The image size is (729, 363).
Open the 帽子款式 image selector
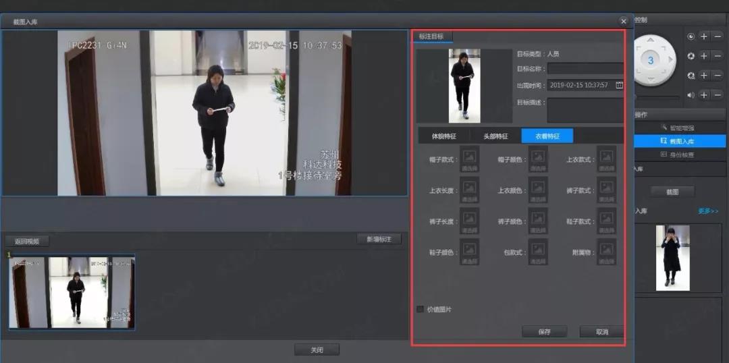click(x=470, y=159)
